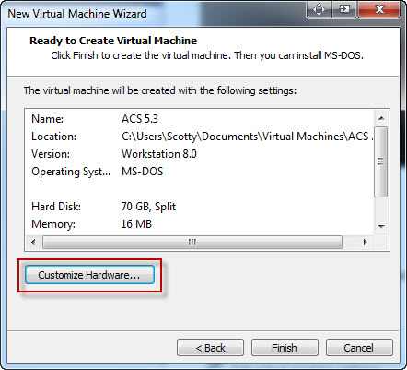Image resolution: width=407 pixels, height=370 pixels.
Task: Click the horizontal scrollbar left arrow
Action: pos(33,242)
